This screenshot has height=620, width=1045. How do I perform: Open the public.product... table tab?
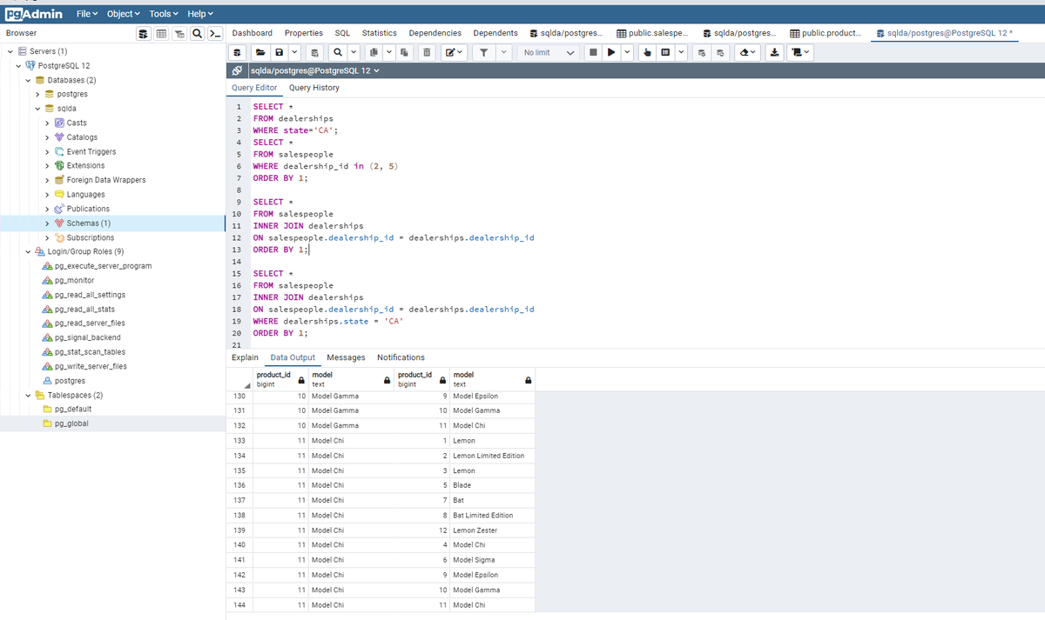[826, 33]
